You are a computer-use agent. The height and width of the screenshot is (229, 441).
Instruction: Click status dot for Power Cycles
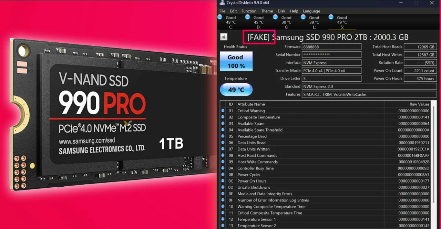[223, 174]
